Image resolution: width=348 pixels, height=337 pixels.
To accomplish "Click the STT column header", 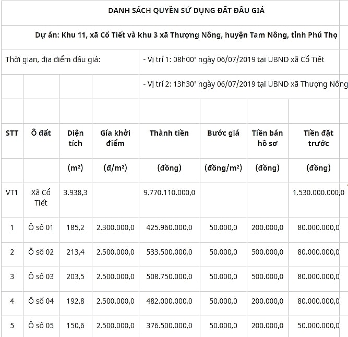I will 12,133.
